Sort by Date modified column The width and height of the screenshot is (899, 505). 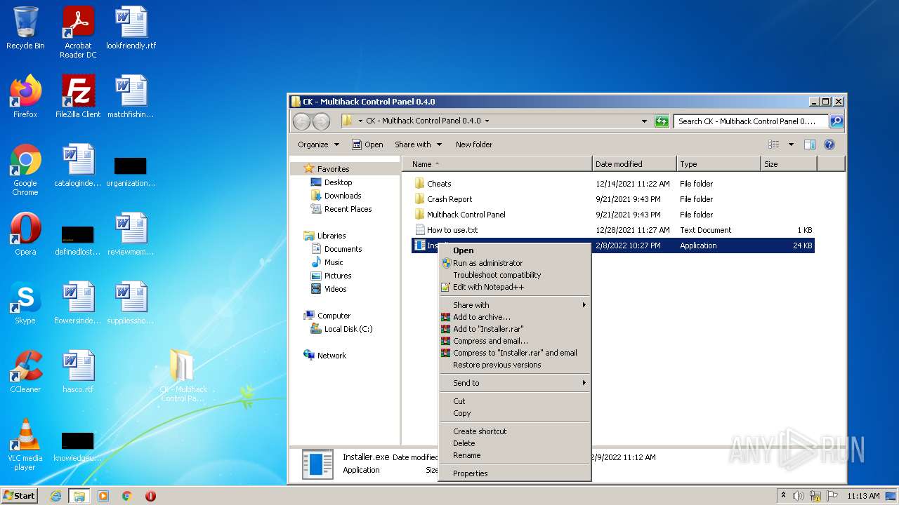coord(635,164)
